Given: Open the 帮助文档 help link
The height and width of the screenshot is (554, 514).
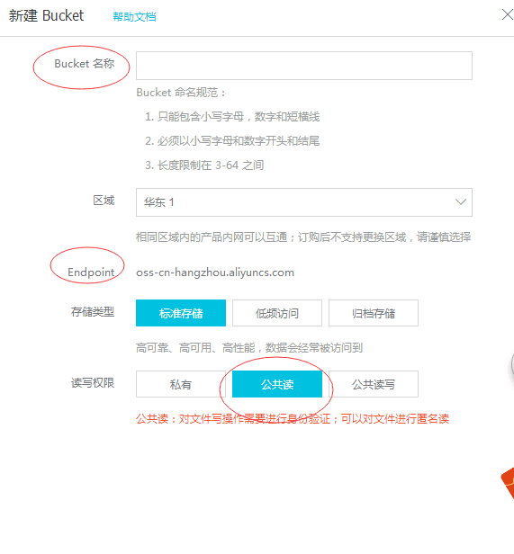Looking at the screenshot, I should pyautogui.click(x=134, y=16).
